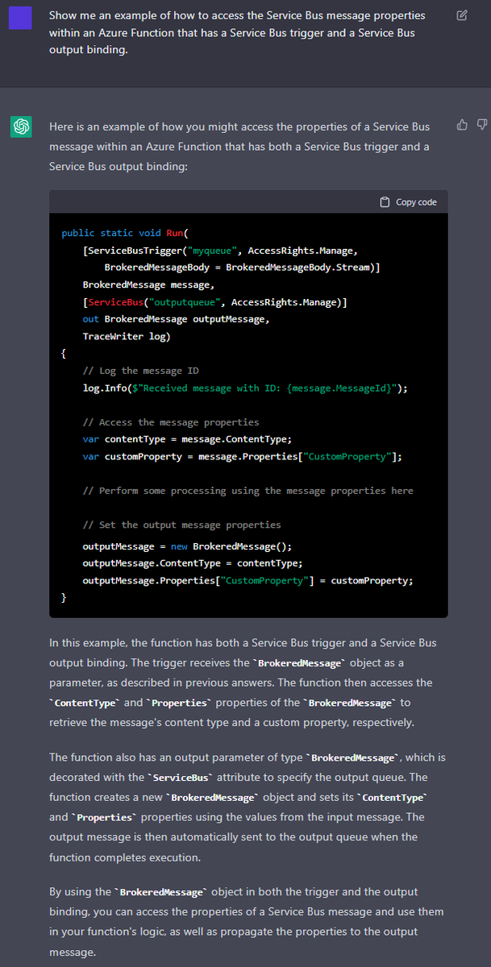
Task: Click the "out BrokeredMessage outputMessage," line
Action: tap(176, 319)
